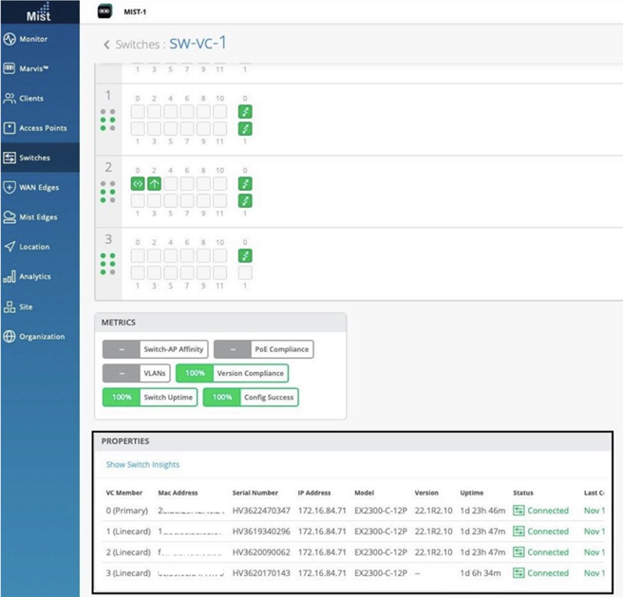
Task: Click serial number HV3622470347
Action: pyautogui.click(x=261, y=511)
